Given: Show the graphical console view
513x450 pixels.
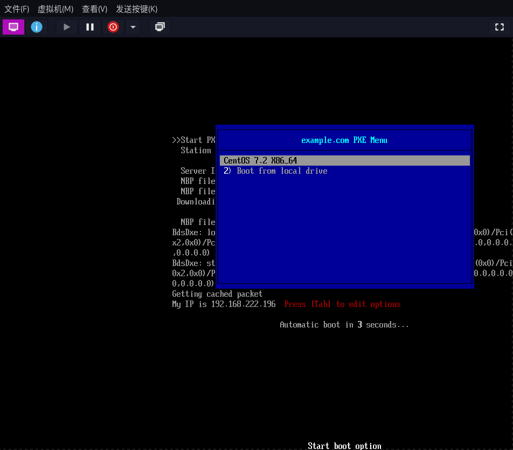Looking at the screenshot, I should pos(13,27).
